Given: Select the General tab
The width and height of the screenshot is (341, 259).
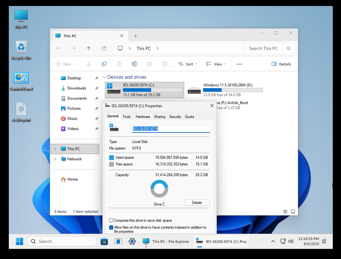Looking at the screenshot, I should pos(112,116).
